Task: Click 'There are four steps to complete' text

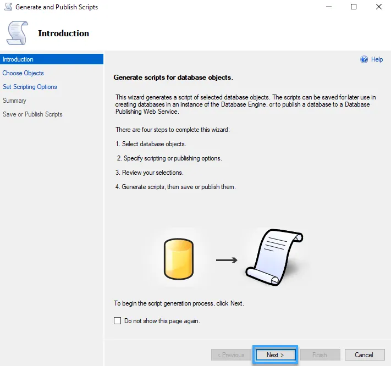Action: 158,130
